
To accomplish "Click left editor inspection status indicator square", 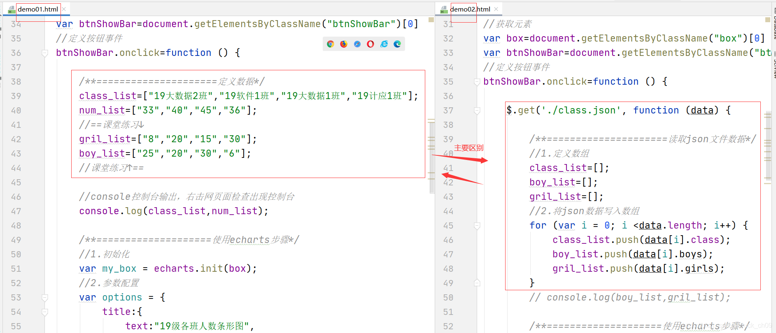I will click(x=431, y=20).
